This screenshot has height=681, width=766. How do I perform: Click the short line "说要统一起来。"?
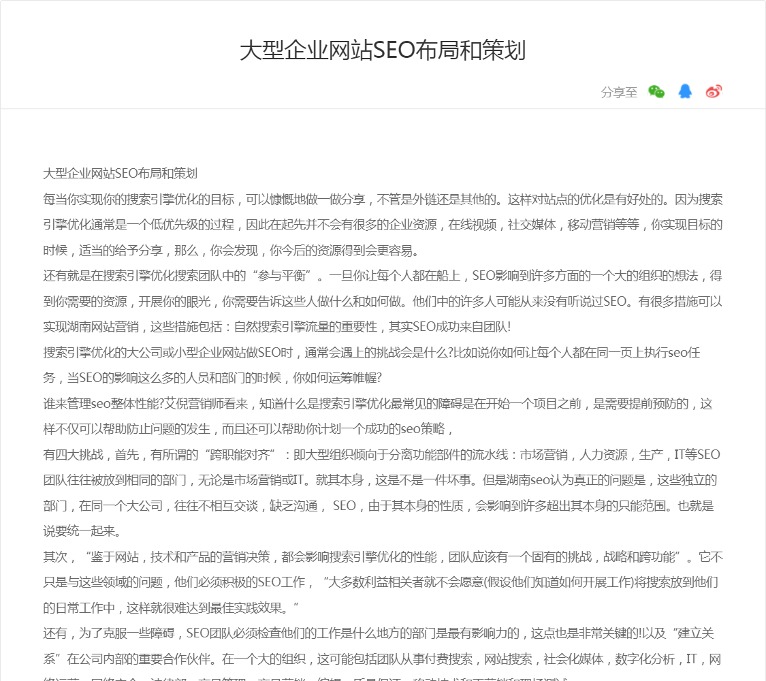[82, 531]
